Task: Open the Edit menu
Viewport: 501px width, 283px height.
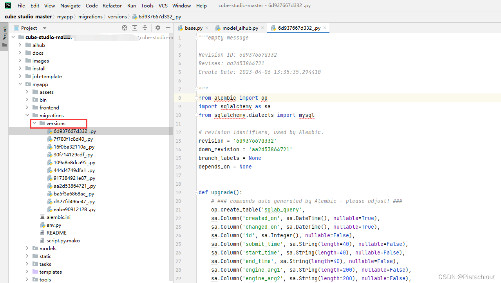Action: tap(34, 5)
